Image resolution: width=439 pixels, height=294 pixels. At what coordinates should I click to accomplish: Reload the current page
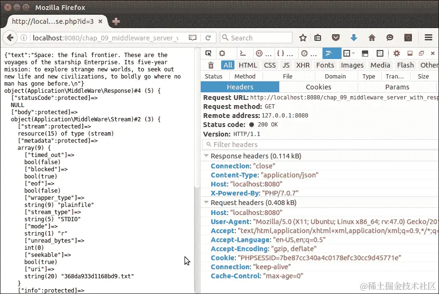[208, 38]
